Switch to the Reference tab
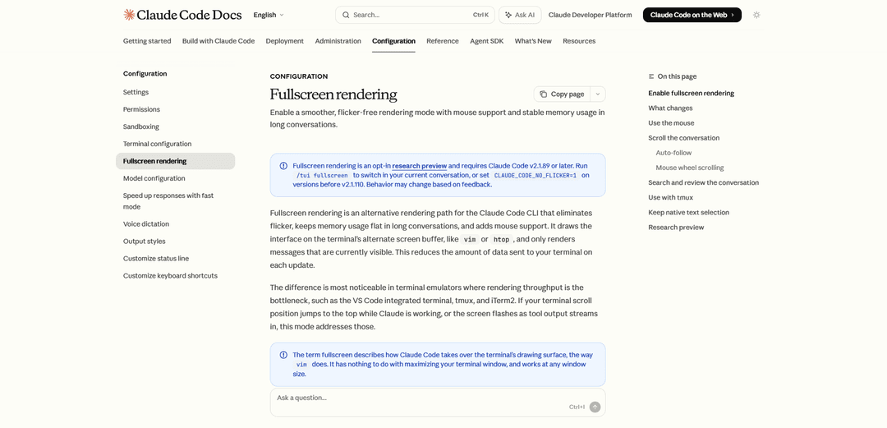Viewport: 887px width, 428px height. pos(443,41)
